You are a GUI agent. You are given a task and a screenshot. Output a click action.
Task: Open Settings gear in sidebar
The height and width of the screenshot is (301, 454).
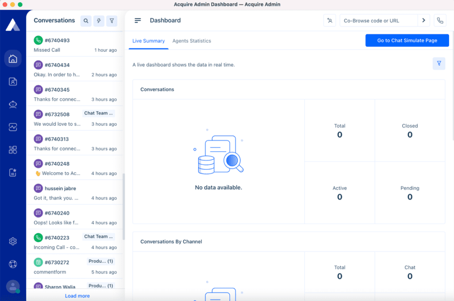pyautogui.click(x=13, y=241)
